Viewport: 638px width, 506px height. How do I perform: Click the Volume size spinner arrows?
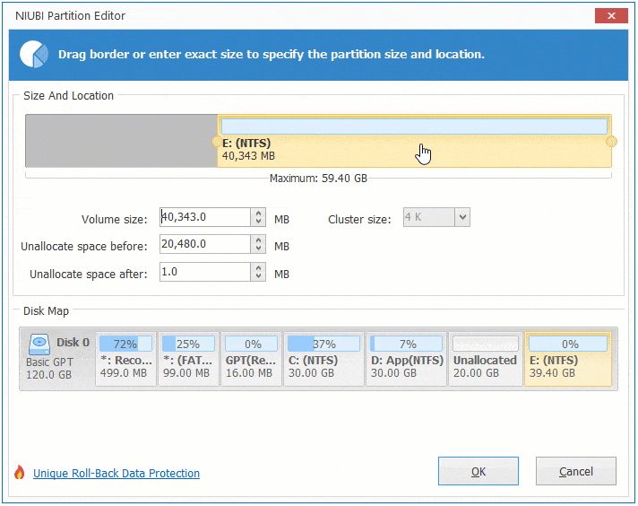tap(259, 217)
